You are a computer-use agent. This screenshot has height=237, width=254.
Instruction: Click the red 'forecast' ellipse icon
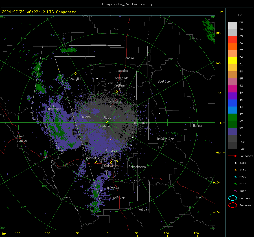(x=233, y=205)
